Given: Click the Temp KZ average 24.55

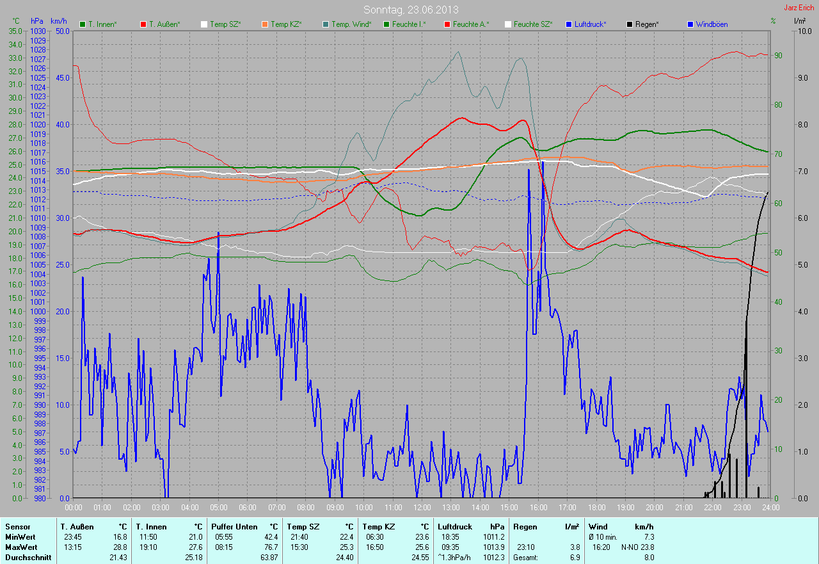Looking at the screenshot, I should click(420, 558).
